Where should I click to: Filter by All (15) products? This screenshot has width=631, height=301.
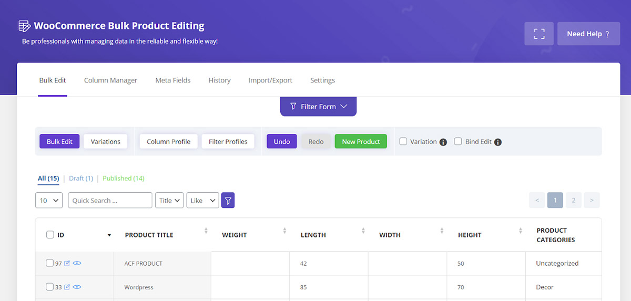pyautogui.click(x=48, y=179)
